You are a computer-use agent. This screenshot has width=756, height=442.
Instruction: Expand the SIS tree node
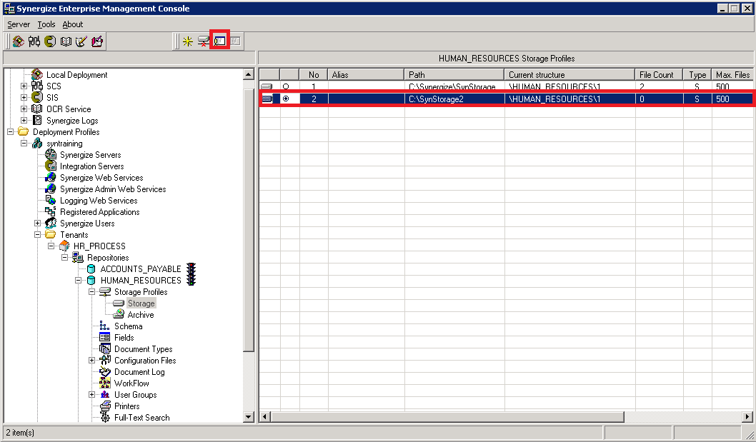[x=24, y=97]
